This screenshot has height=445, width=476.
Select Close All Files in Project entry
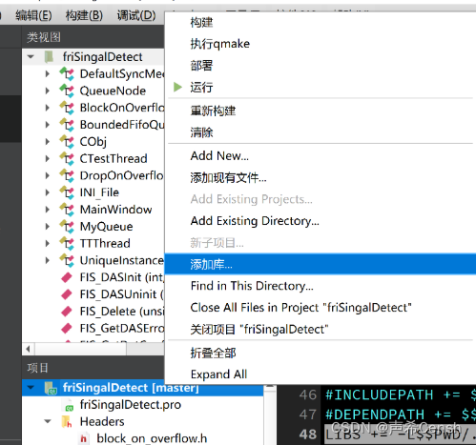pyautogui.click(x=321, y=308)
